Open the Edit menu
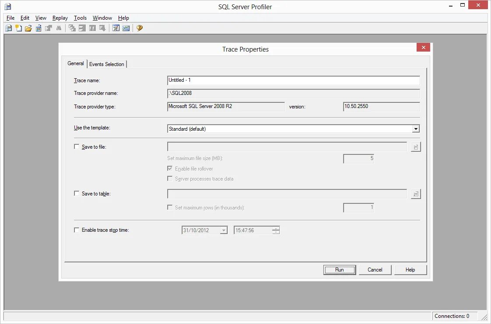Viewport: 491px width, 324px height. [x=25, y=18]
